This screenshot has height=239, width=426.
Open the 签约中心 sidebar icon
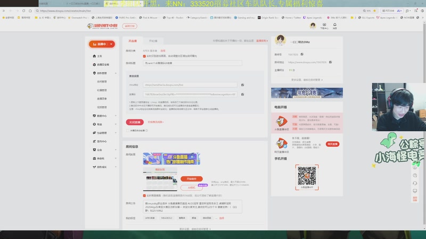[x=94, y=141]
